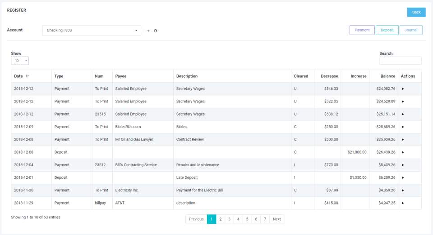The width and height of the screenshot is (433, 235).
Task: Open the Show entries dropdown set to 10
Action: click(20, 61)
